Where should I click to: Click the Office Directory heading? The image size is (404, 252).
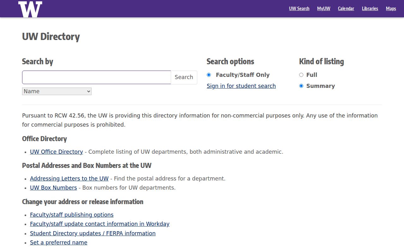click(x=45, y=139)
